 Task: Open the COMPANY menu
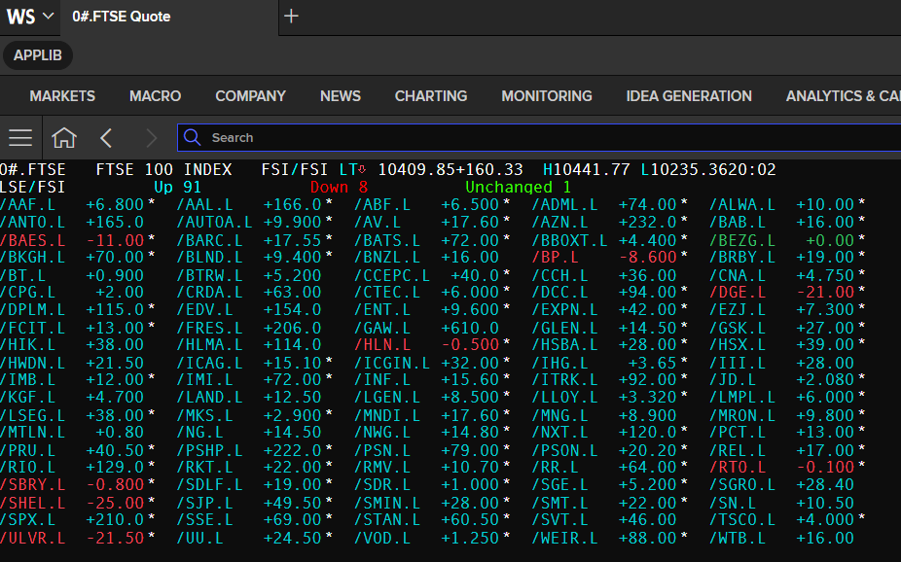(x=250, y=96)
